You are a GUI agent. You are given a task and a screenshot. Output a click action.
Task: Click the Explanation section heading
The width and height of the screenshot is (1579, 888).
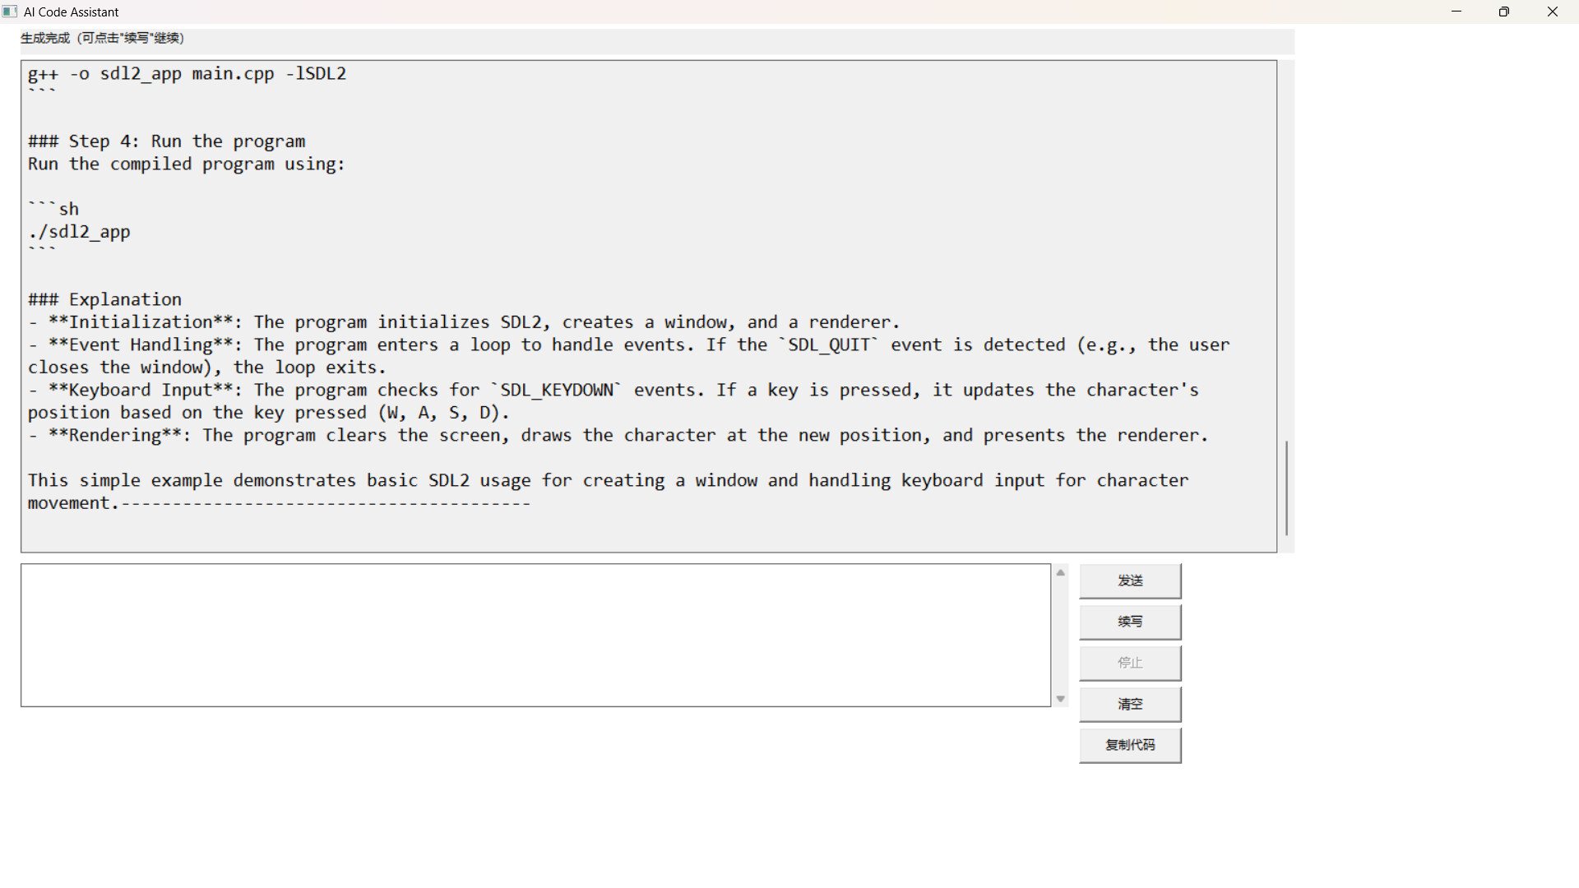[x=104, y=298]
